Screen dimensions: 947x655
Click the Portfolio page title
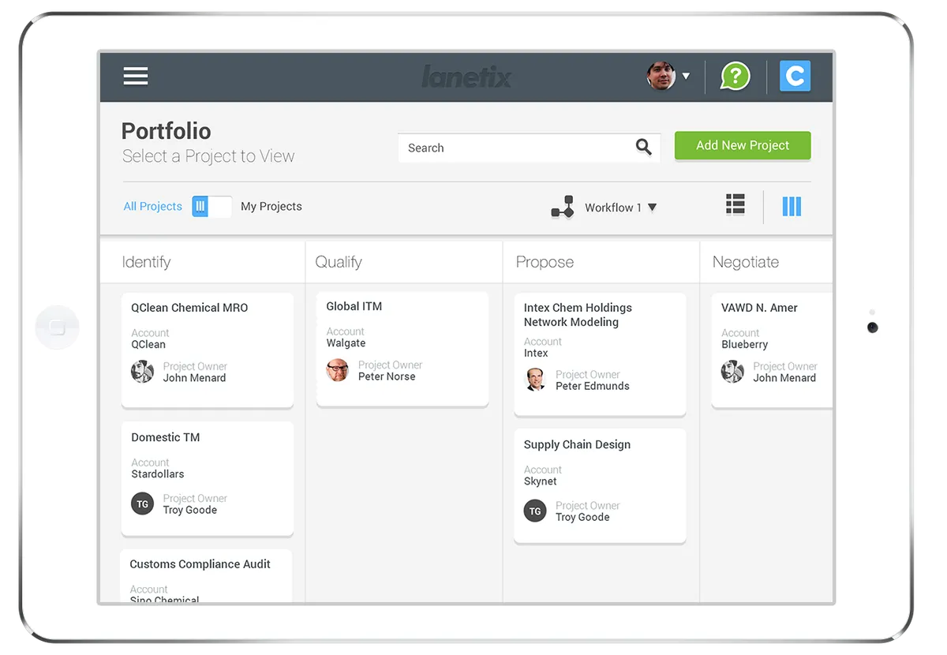coord(167,130)
